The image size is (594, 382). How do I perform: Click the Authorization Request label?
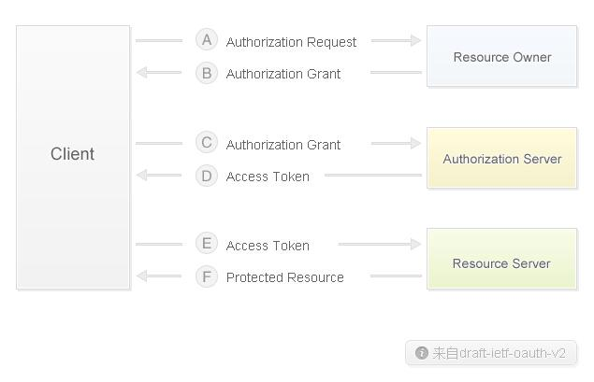pyautogui.click(x=291, y=42)
